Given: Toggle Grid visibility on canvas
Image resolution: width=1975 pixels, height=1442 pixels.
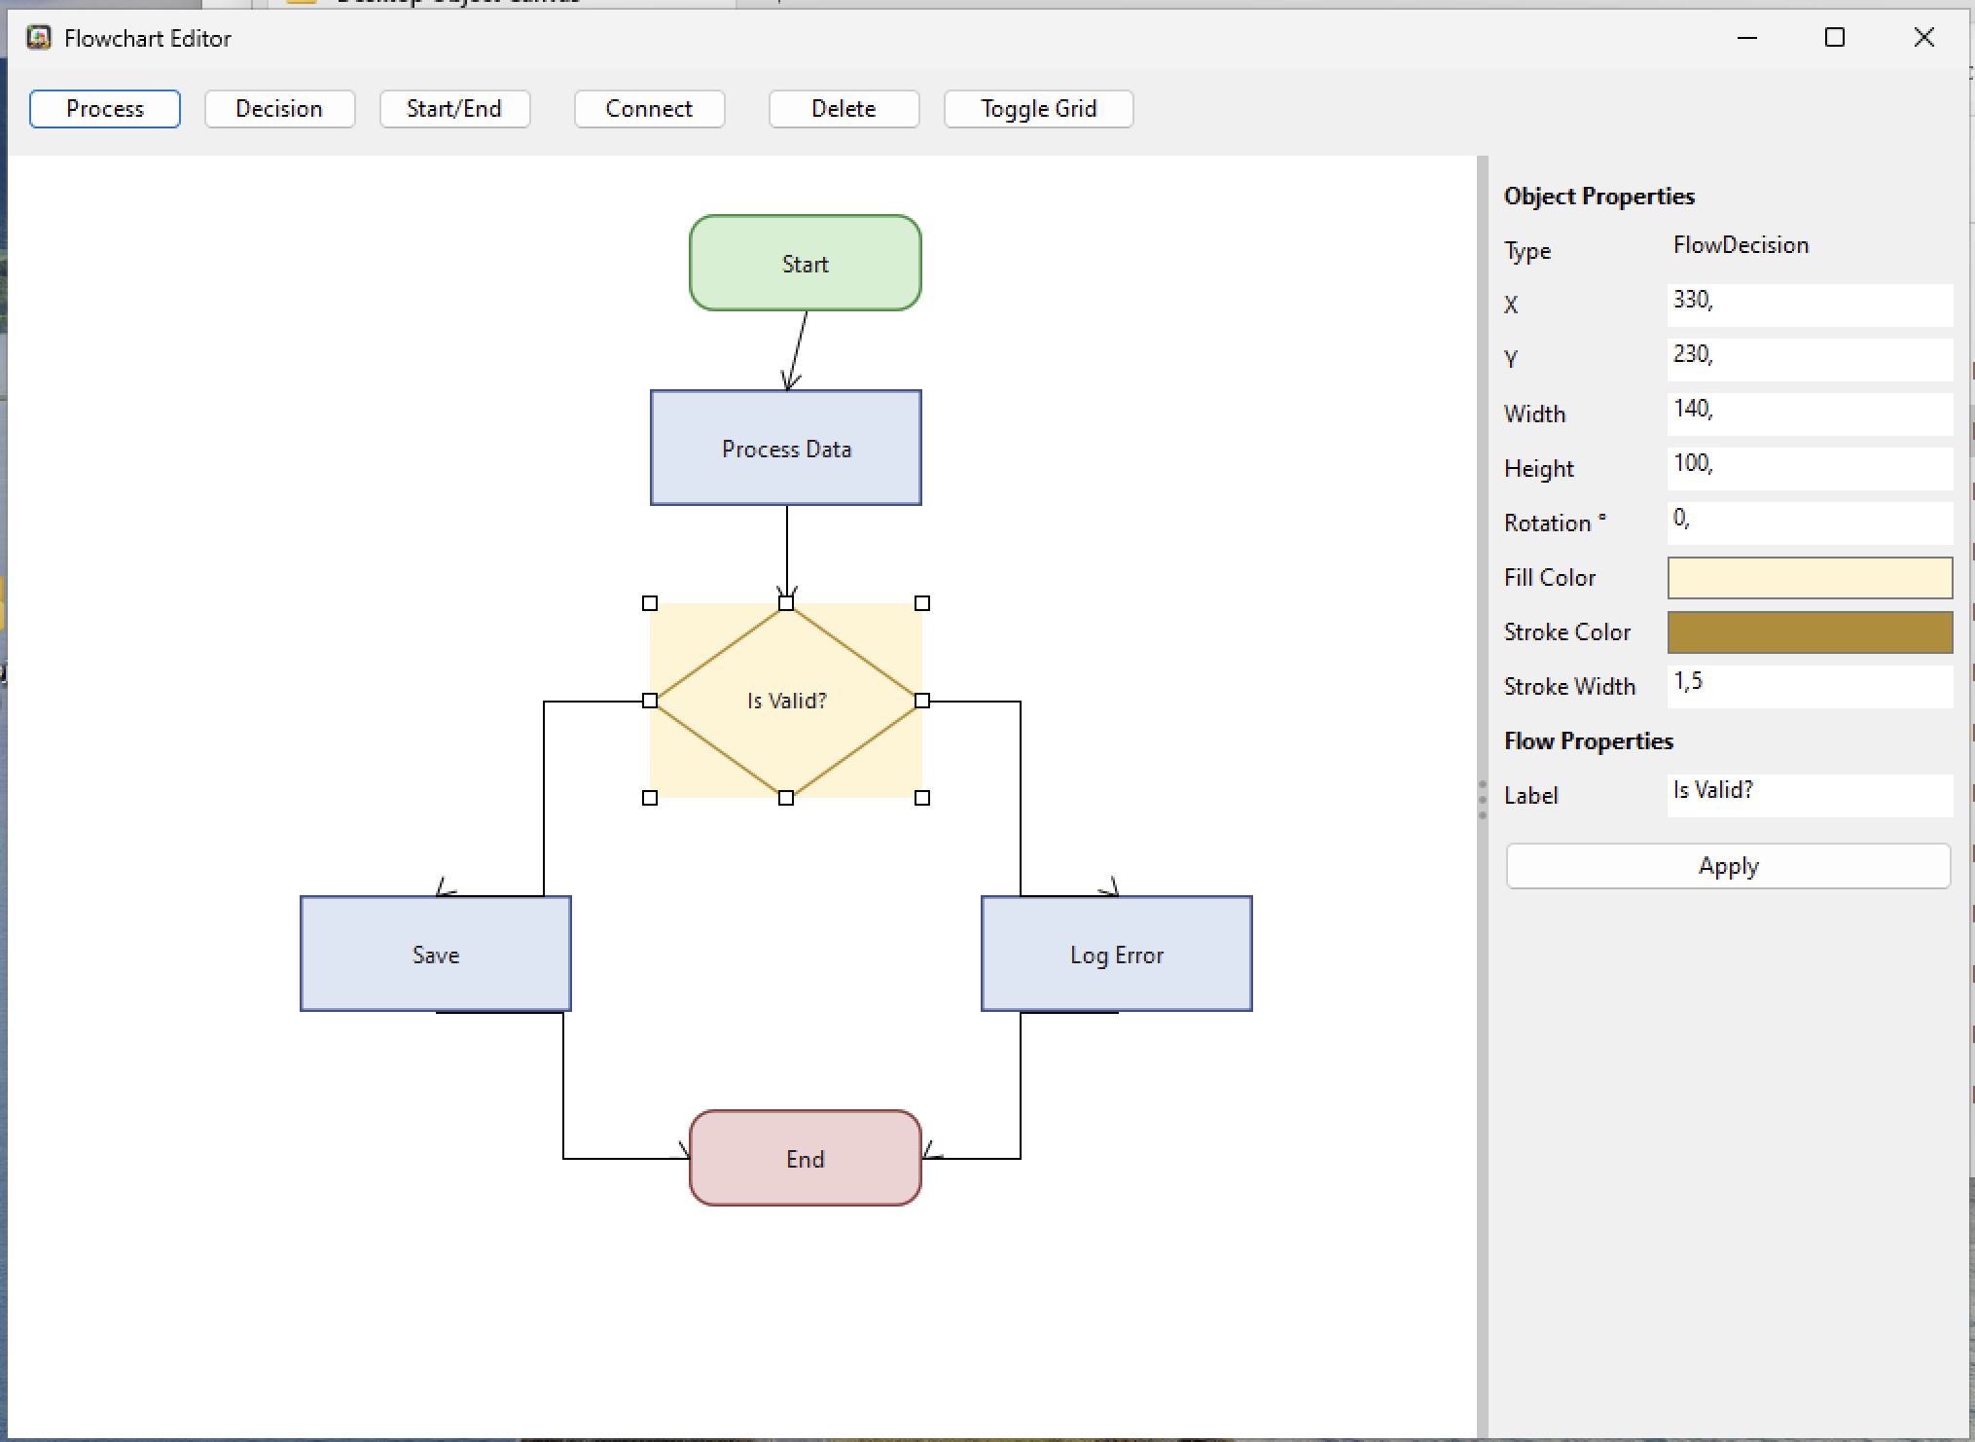Looking at the screenshot, I should 1038,109.
